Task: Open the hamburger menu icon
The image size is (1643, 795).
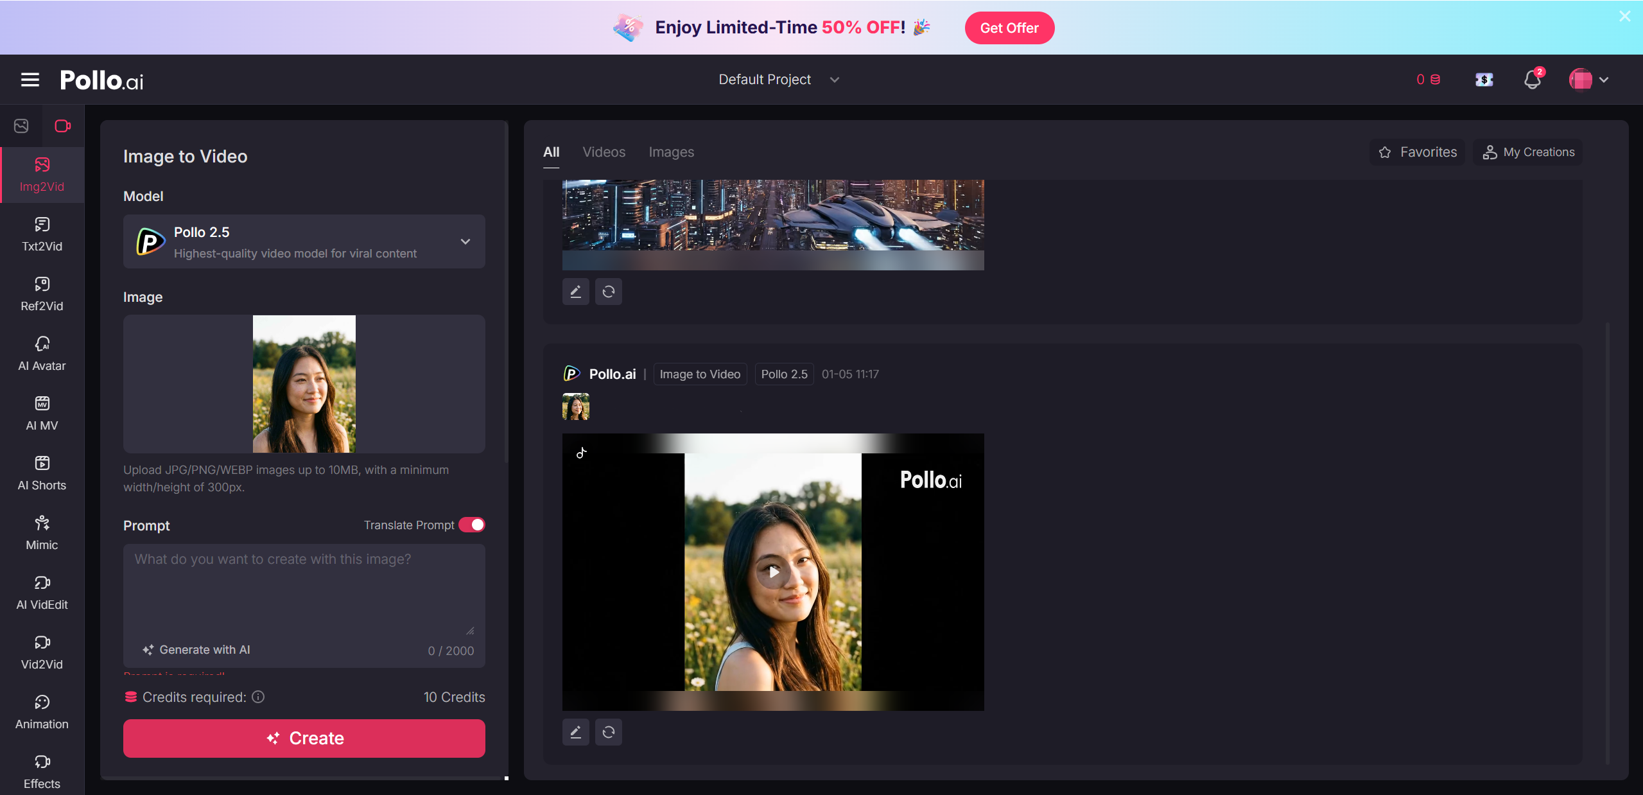Action: coord(30,80)
